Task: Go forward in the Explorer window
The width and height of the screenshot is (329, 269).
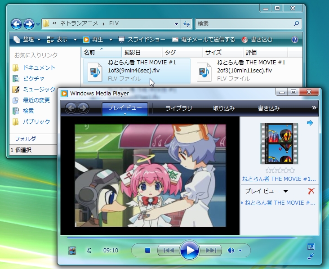Action: (29, 24)
